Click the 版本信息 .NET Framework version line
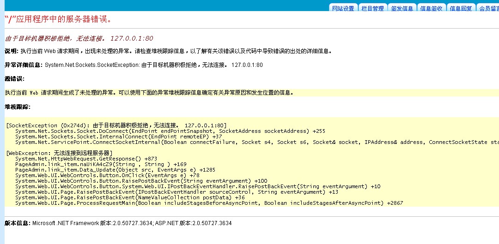Image resolution: width=499 pixels, height=244 pixels. click(118, 223)
